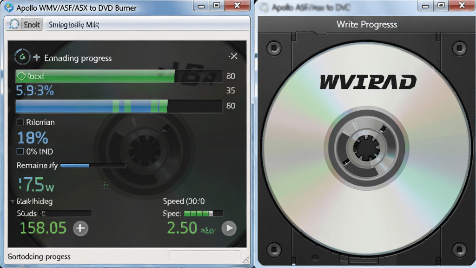This screenshot has width=476, height=268.
Task: Click the Sortodcing progess status text
Action: (39, 257)
